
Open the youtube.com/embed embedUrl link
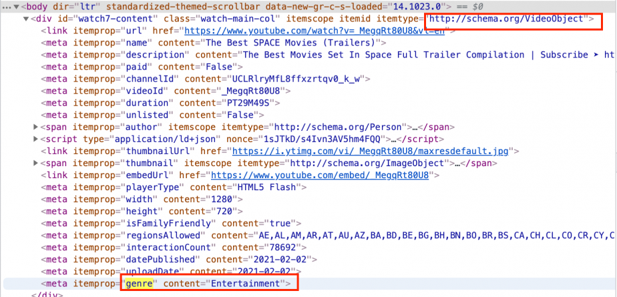319,175
